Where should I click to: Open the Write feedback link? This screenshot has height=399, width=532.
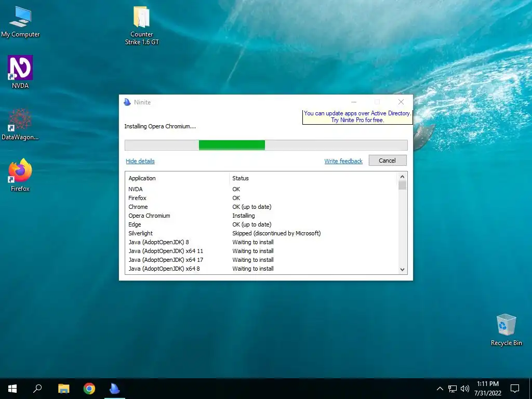point(343,161)
